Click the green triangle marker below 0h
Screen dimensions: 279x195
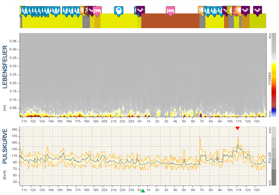pos(143,191)
